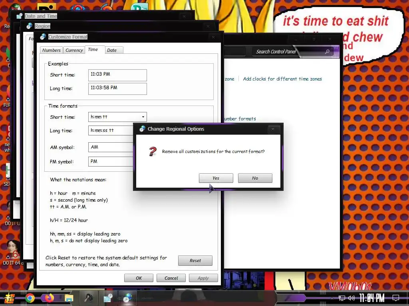Click OK in Customize Format window
409x306 pixels.
[139, 278]
